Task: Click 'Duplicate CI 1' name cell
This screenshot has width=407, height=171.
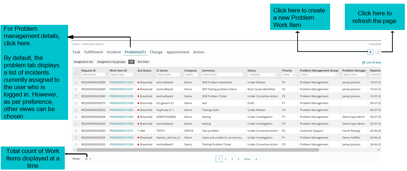Action: coord(165,110)
